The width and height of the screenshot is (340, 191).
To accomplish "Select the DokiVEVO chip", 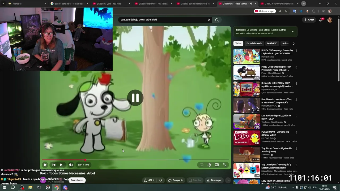I will point(272,44).
